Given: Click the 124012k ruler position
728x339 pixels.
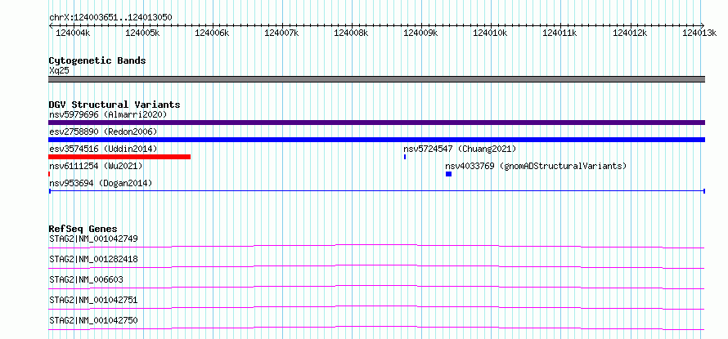Looking at the screenshot, I should pyautogui.click(x=630, y=33).
